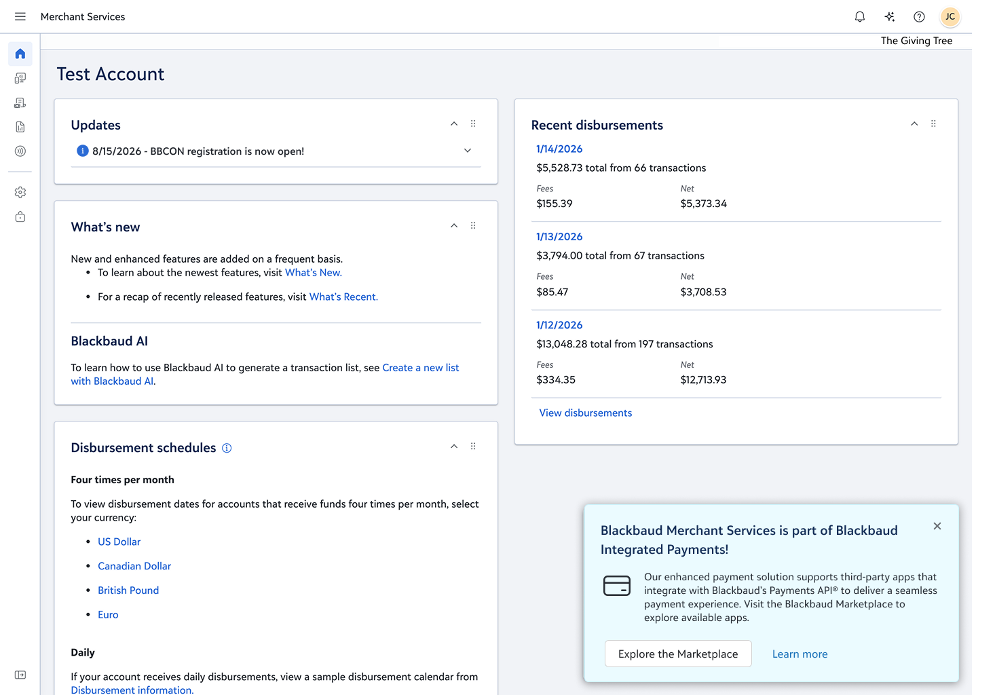Click the $85.47 fees amount

point(552,292)
